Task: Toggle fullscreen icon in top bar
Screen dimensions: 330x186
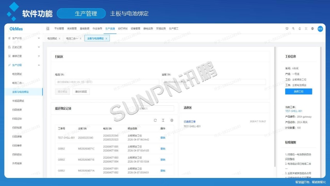Action: point(306,28)
